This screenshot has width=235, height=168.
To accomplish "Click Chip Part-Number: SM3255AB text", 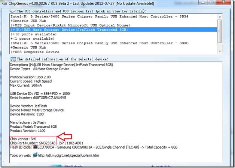I will pyautogui.click(x=33, y=143).
